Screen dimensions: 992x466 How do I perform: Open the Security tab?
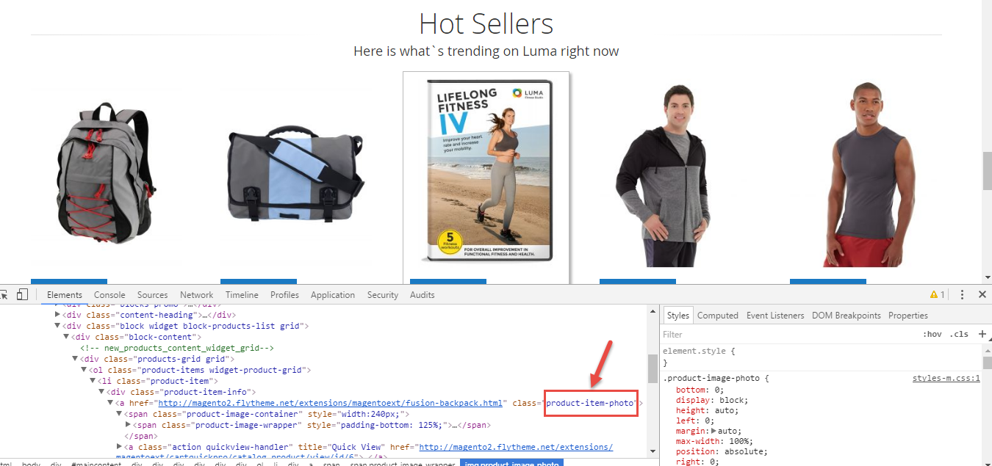(x=383, y=295)
